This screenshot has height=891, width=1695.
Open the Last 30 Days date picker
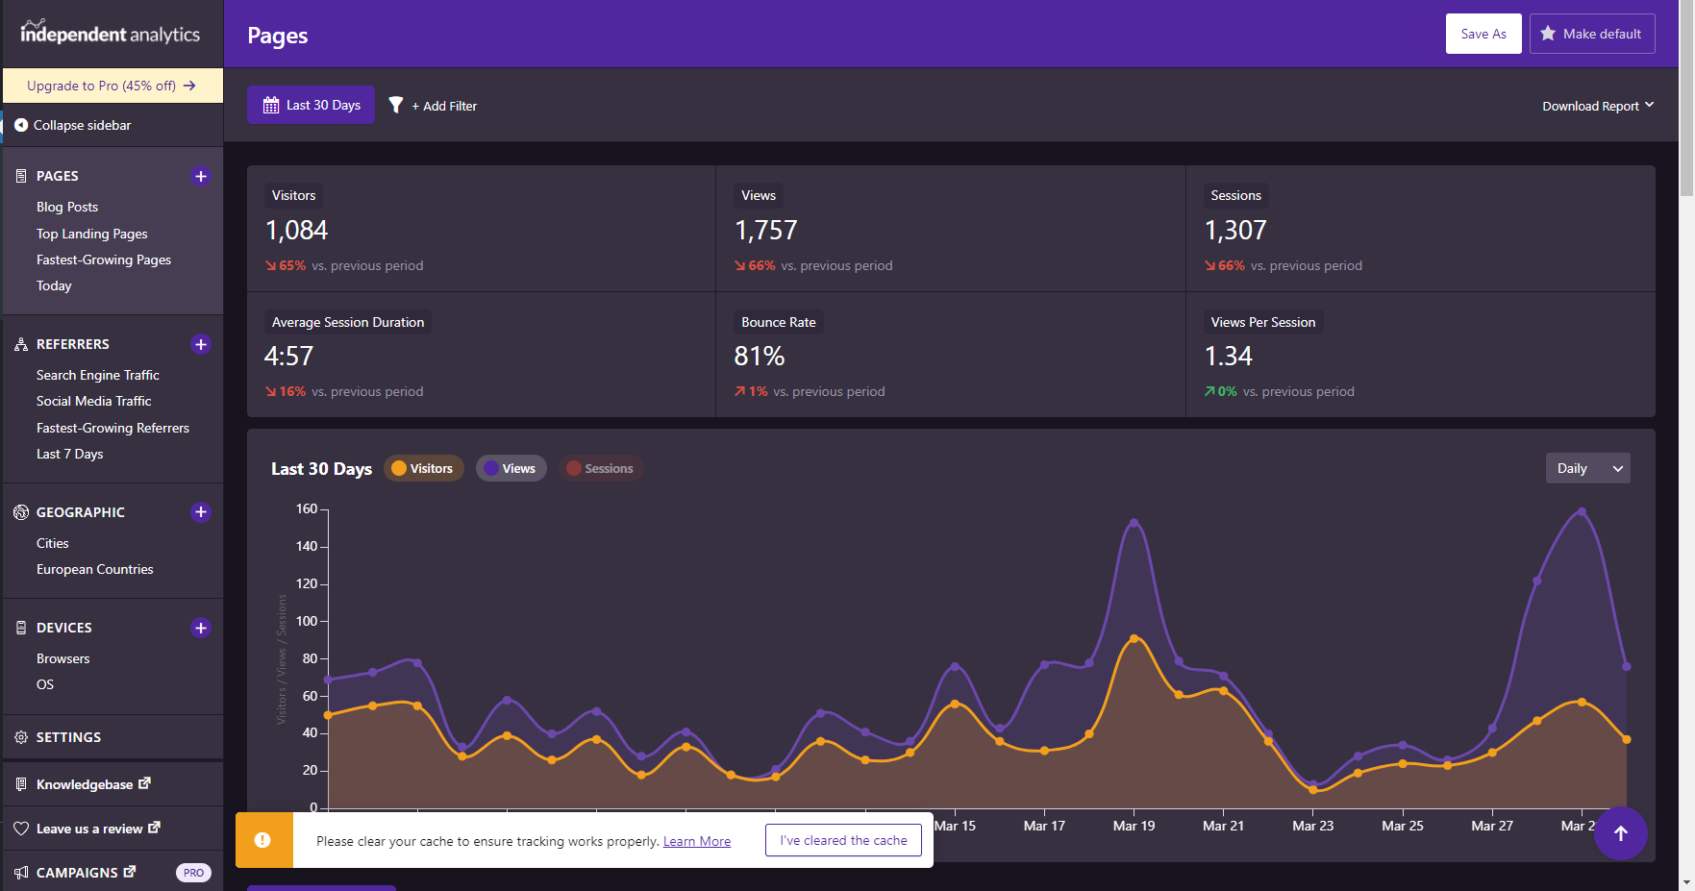point(311,105)
